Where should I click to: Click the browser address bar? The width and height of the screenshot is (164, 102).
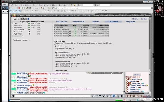[103, 8]
